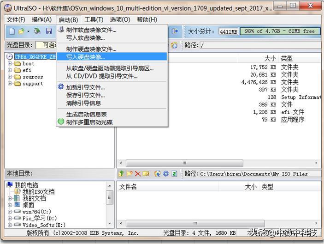The height and width of the screenshot is (244, 324).
Task: Open the dropdown arrow beside the Open icon
Action: pos(28,31)
